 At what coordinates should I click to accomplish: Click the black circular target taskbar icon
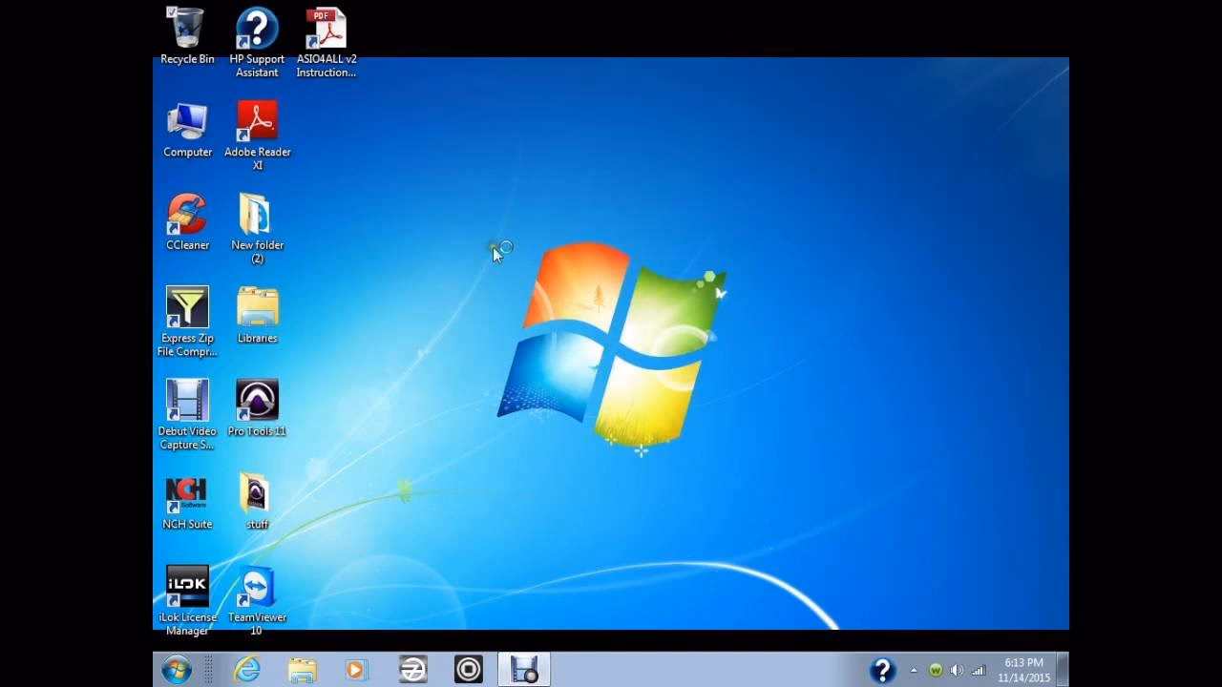[468, 670]
